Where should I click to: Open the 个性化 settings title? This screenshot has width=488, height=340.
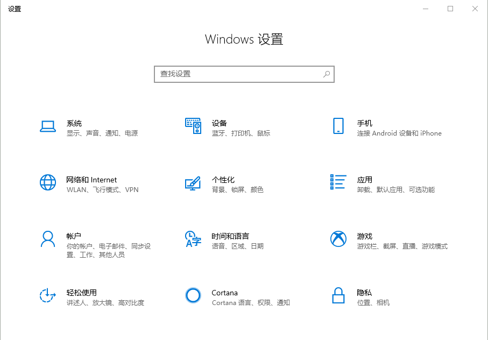pos(223,180)
